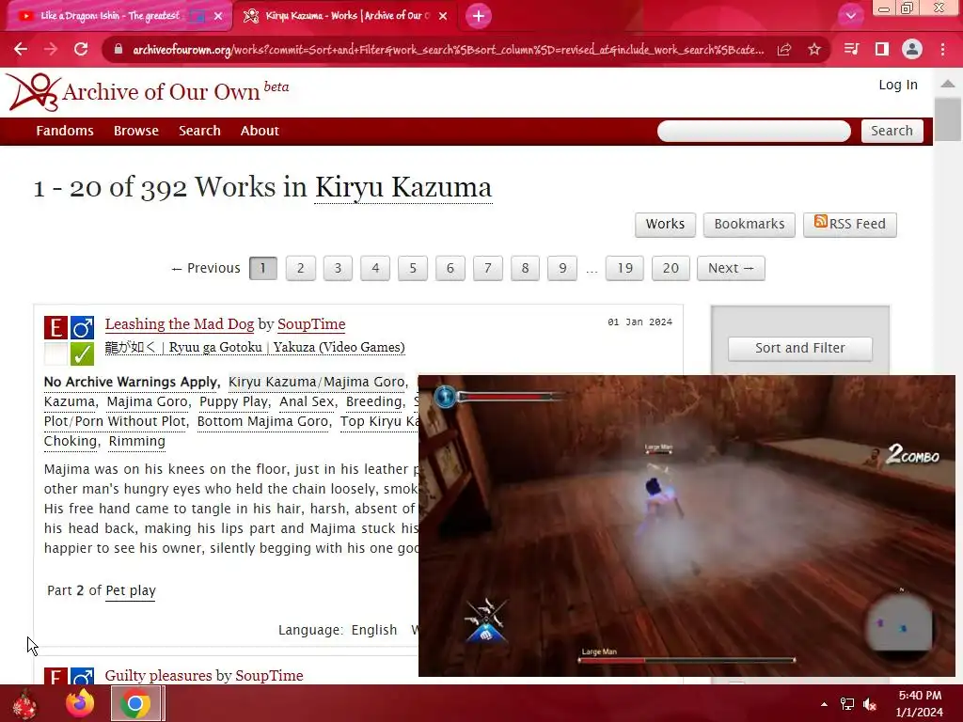Go to results page 9

(x=562, y=268)
